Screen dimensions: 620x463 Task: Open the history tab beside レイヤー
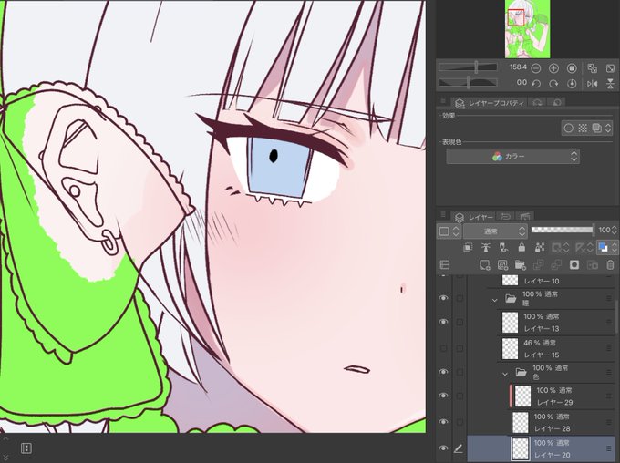[x=505, y=217]
